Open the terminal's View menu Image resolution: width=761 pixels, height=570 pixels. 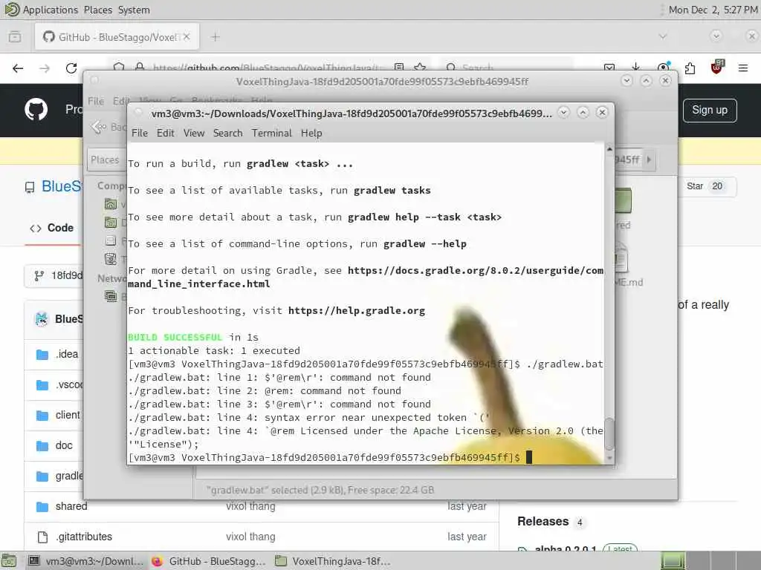pyautogui.click(x=194, y=133)
